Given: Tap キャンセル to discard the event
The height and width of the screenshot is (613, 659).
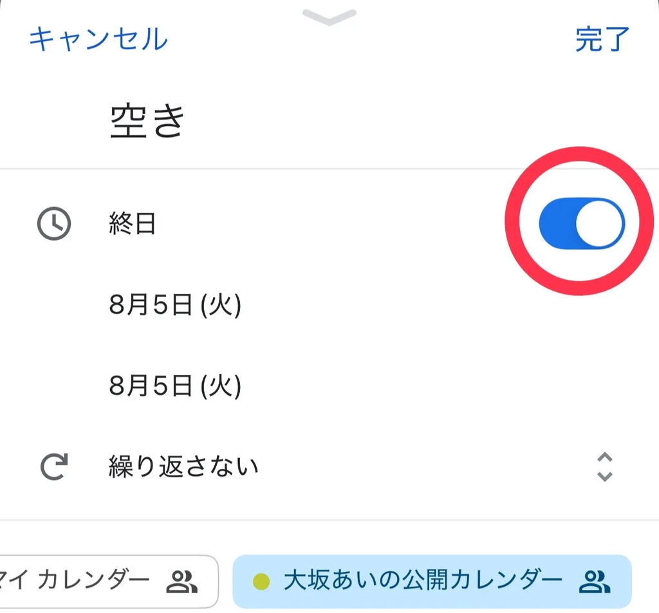Looking at the screenshot, I should [x=98, y=39].
